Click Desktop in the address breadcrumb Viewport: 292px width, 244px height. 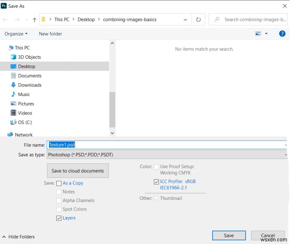point(86,20)
